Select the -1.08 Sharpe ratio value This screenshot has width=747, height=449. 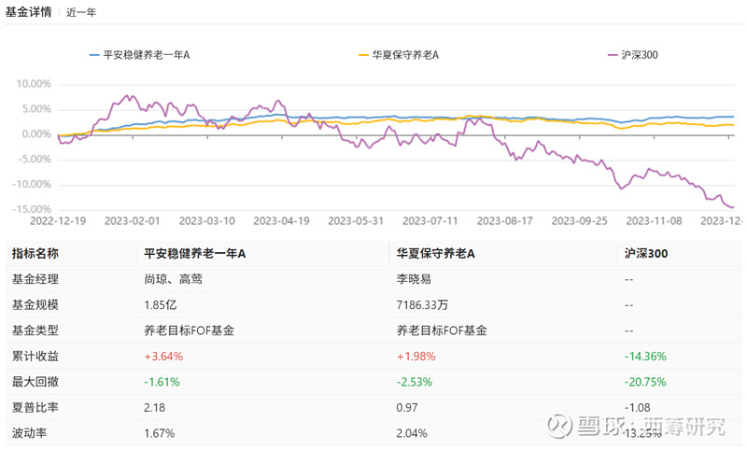coord(638,408)
